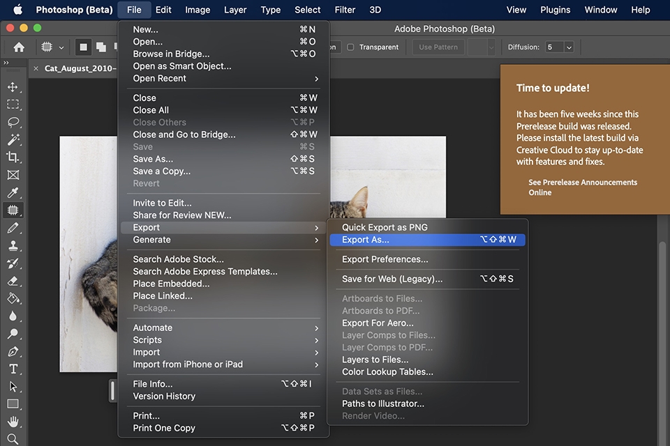Click See Prerelease Announcements Online link
The width and height of the screenshot is (670, 446).
582,187
